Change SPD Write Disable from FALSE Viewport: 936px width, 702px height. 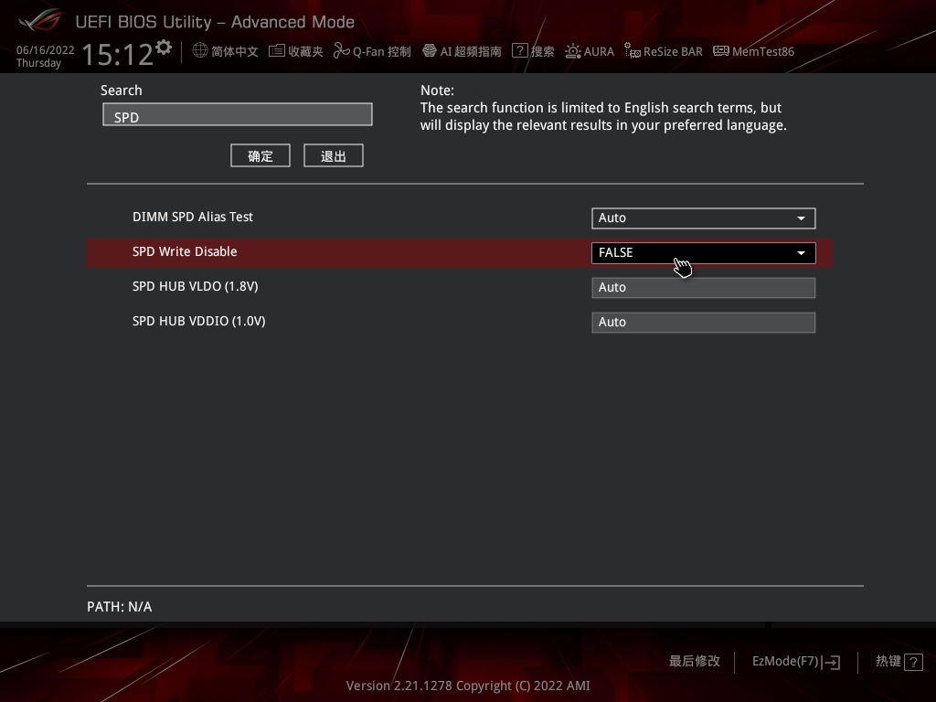(x=703, y=252)
